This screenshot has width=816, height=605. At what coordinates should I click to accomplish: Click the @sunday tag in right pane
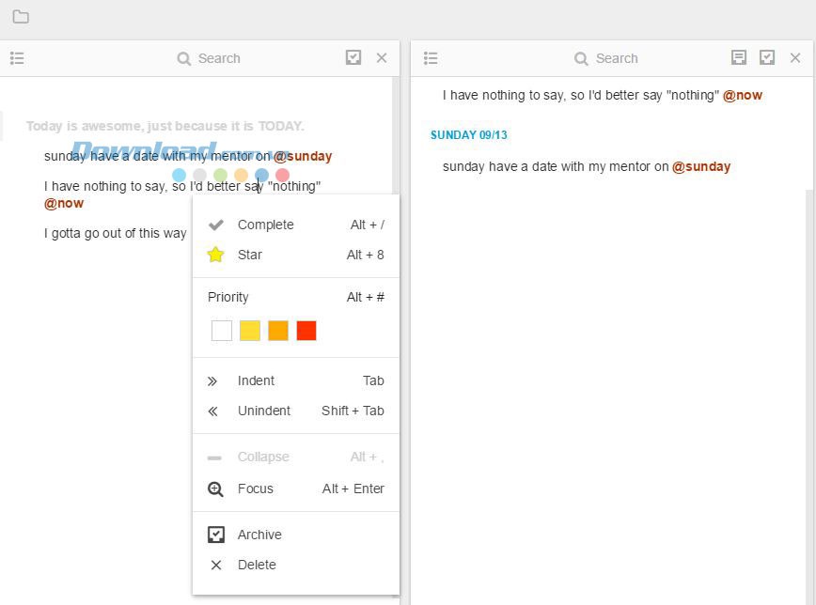coord(700,166)
